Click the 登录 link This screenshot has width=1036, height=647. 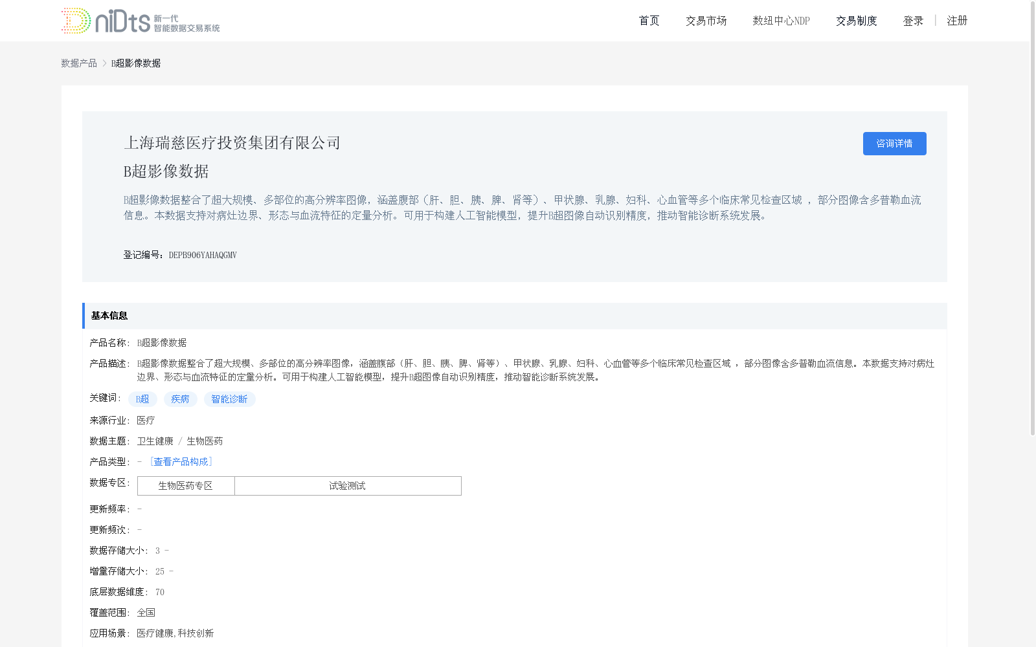[913, 21]
